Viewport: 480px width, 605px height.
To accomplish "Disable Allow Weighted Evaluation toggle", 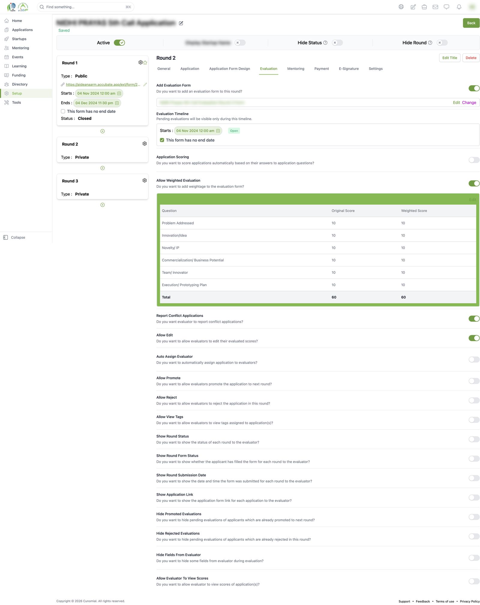I will (474, 183).
